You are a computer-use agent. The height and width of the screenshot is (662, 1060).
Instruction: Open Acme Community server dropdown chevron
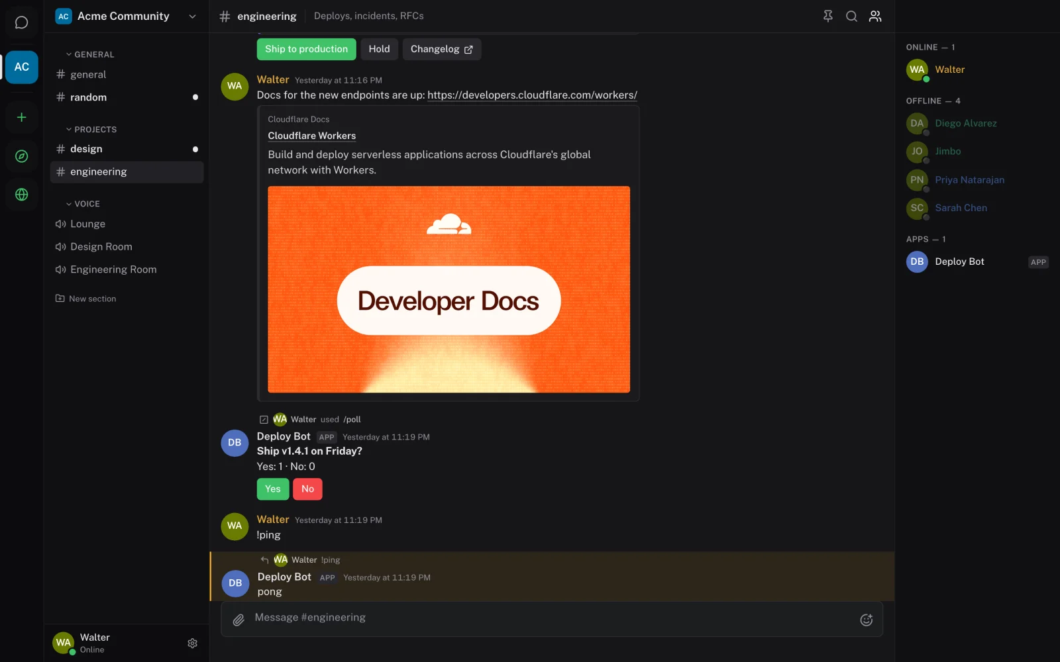pyautogui.click(x=192, y=17)
